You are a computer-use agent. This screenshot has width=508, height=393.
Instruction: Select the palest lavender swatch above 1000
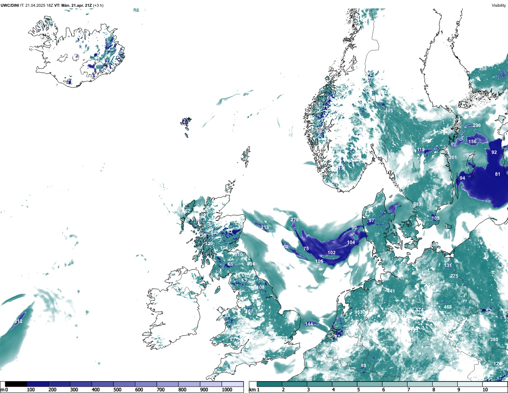[233, 384]
